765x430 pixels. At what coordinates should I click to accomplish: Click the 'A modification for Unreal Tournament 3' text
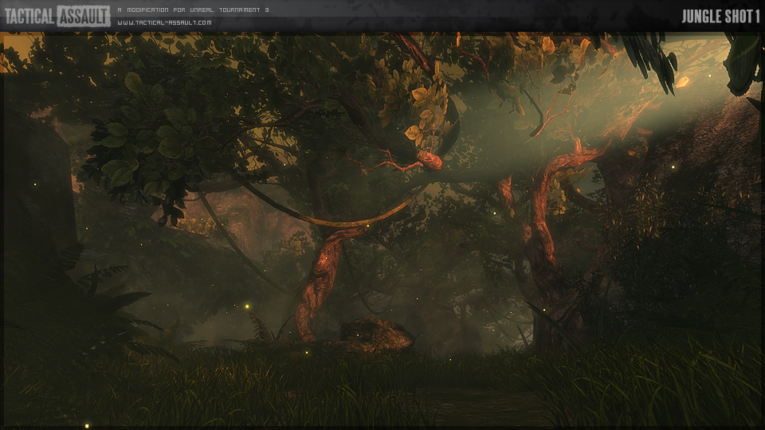(x=193, y=10)
